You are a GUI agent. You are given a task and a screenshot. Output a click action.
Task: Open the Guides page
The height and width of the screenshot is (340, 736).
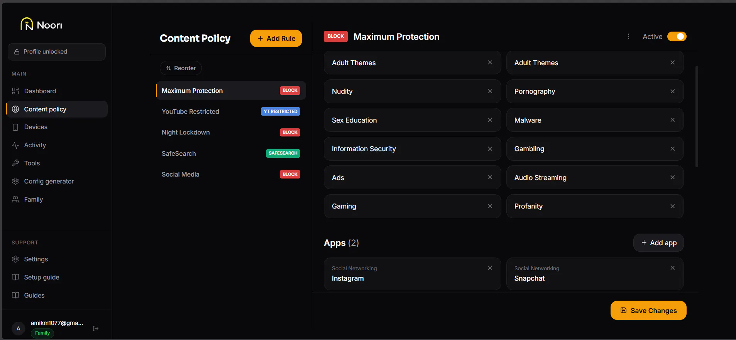point(57,295)
